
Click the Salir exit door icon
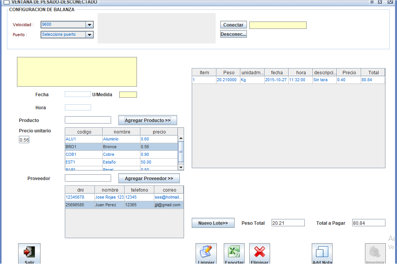(x=29, y=252)
